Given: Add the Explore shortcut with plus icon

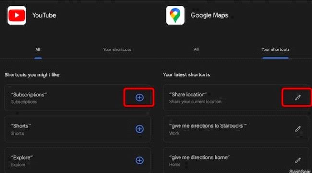Looking at the screenshot, I should click(x=140, y=160).
